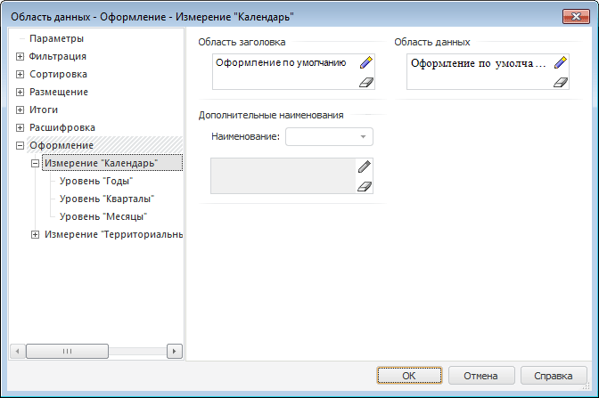This screenshot has width=599, height=398.
Task: Open help with Справка button
Action: (553, 376)
